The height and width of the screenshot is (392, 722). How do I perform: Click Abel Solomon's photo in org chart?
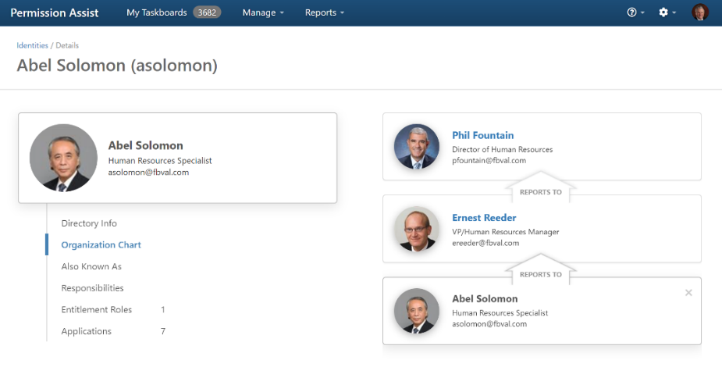[417, 311]
